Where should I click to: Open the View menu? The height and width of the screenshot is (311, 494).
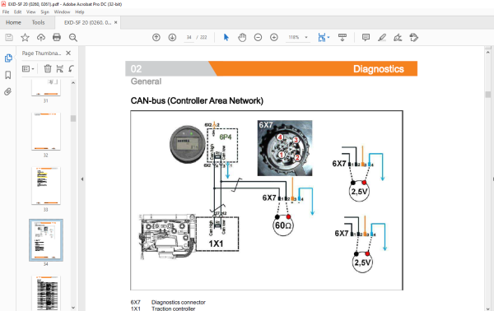31,12
